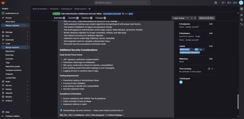Switch to the Changes tab

point(101,18)
